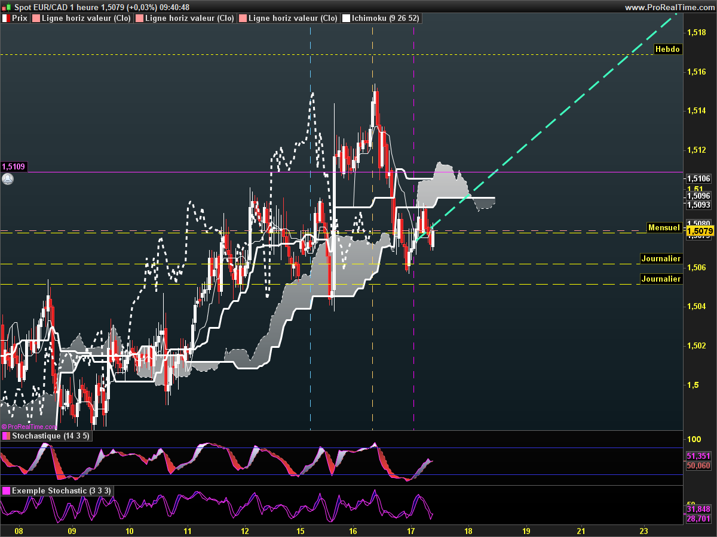Image resolution: width=717 pixels, height=537 pixels.
Task: Click the white Ichimoku color swatch
Action: [x=346, y=18]
